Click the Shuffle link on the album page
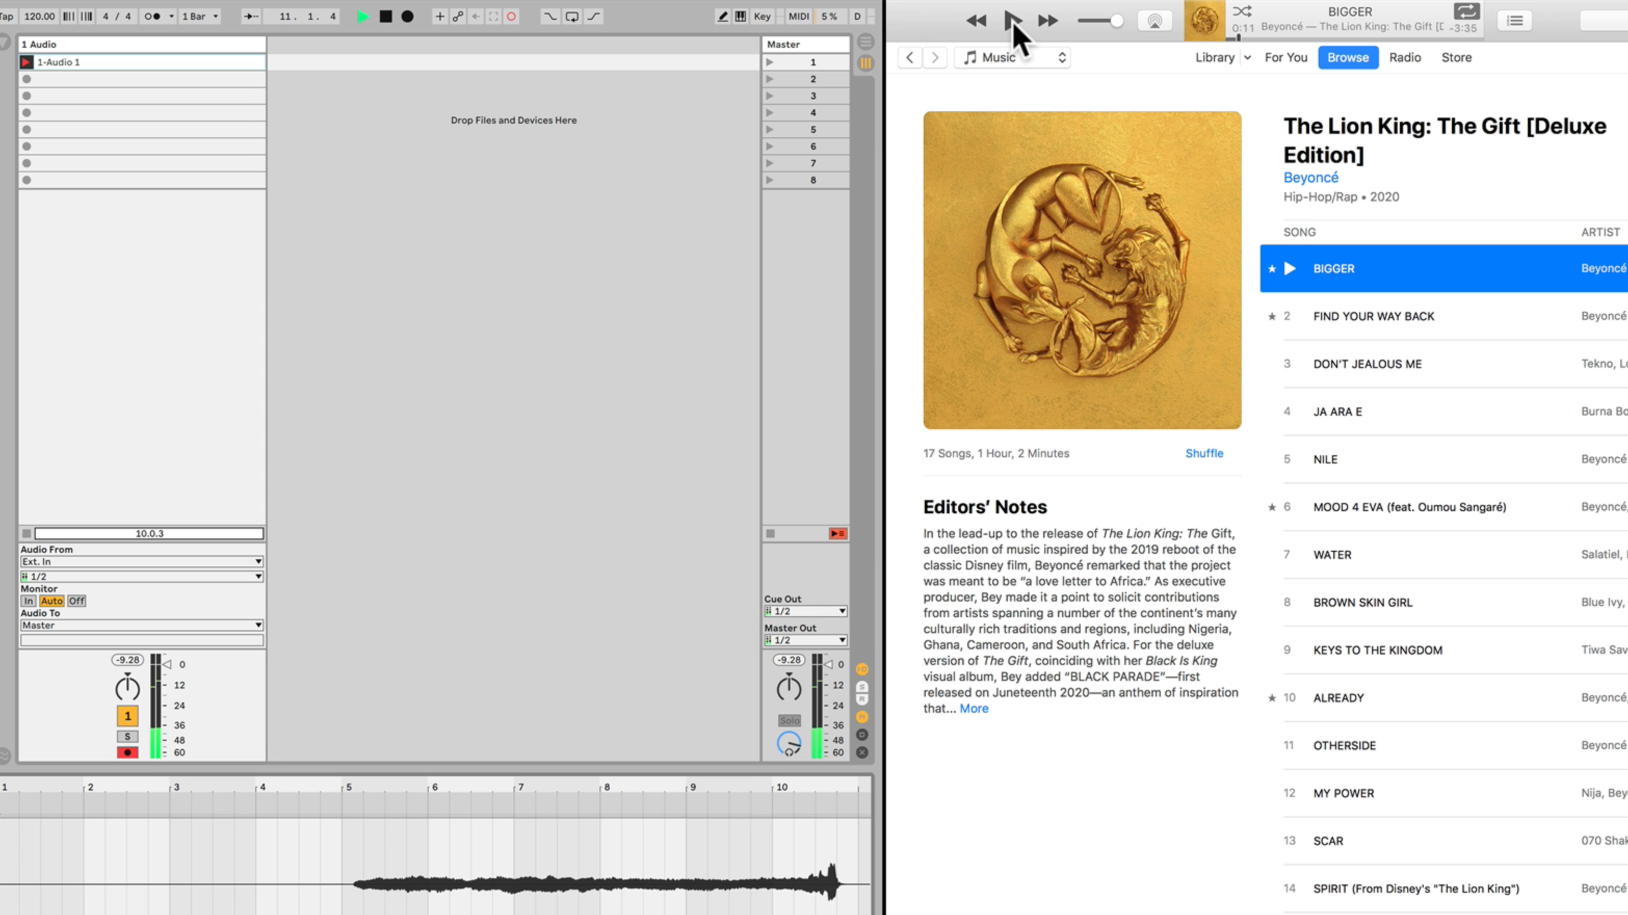The width and height of the screenshot is (1628, 915). coord(1204,453)
